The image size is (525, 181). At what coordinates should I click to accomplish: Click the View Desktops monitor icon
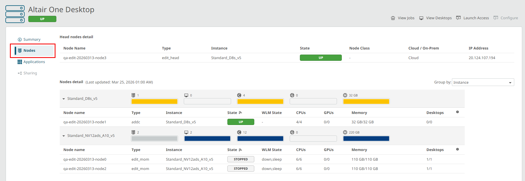click(x=421, y=18)
